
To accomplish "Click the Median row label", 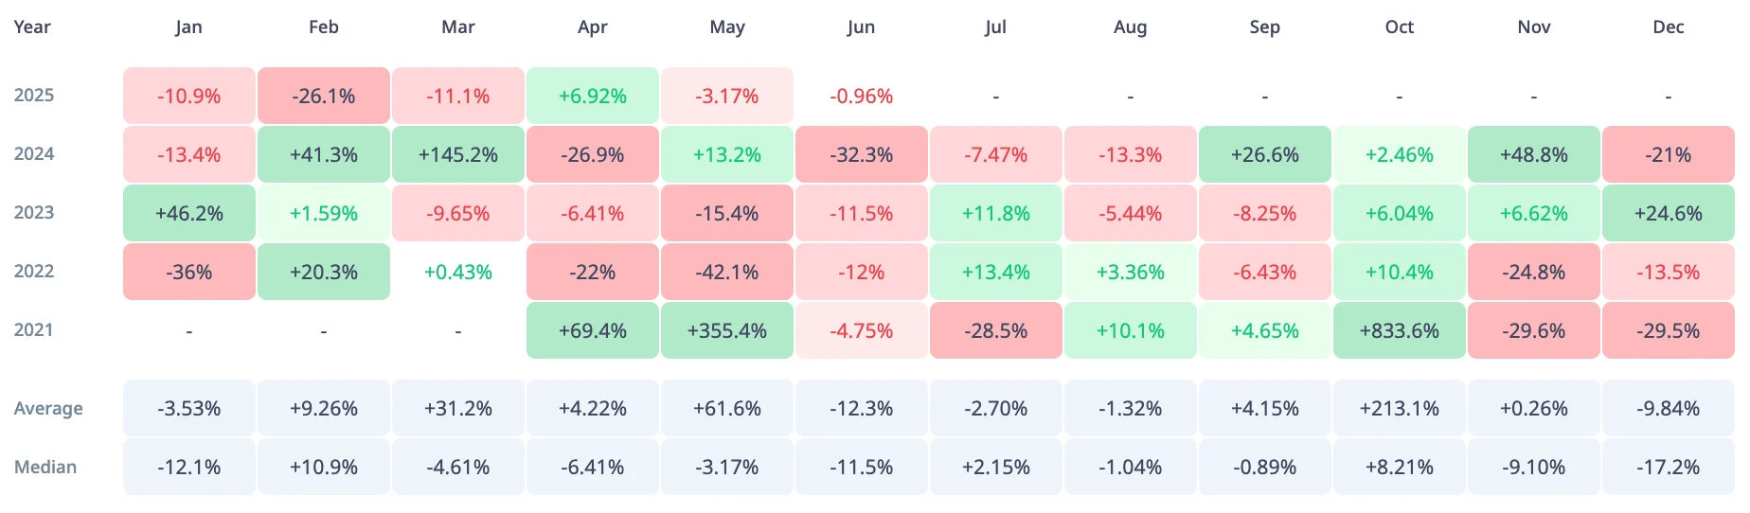I will tap(45, 468).
